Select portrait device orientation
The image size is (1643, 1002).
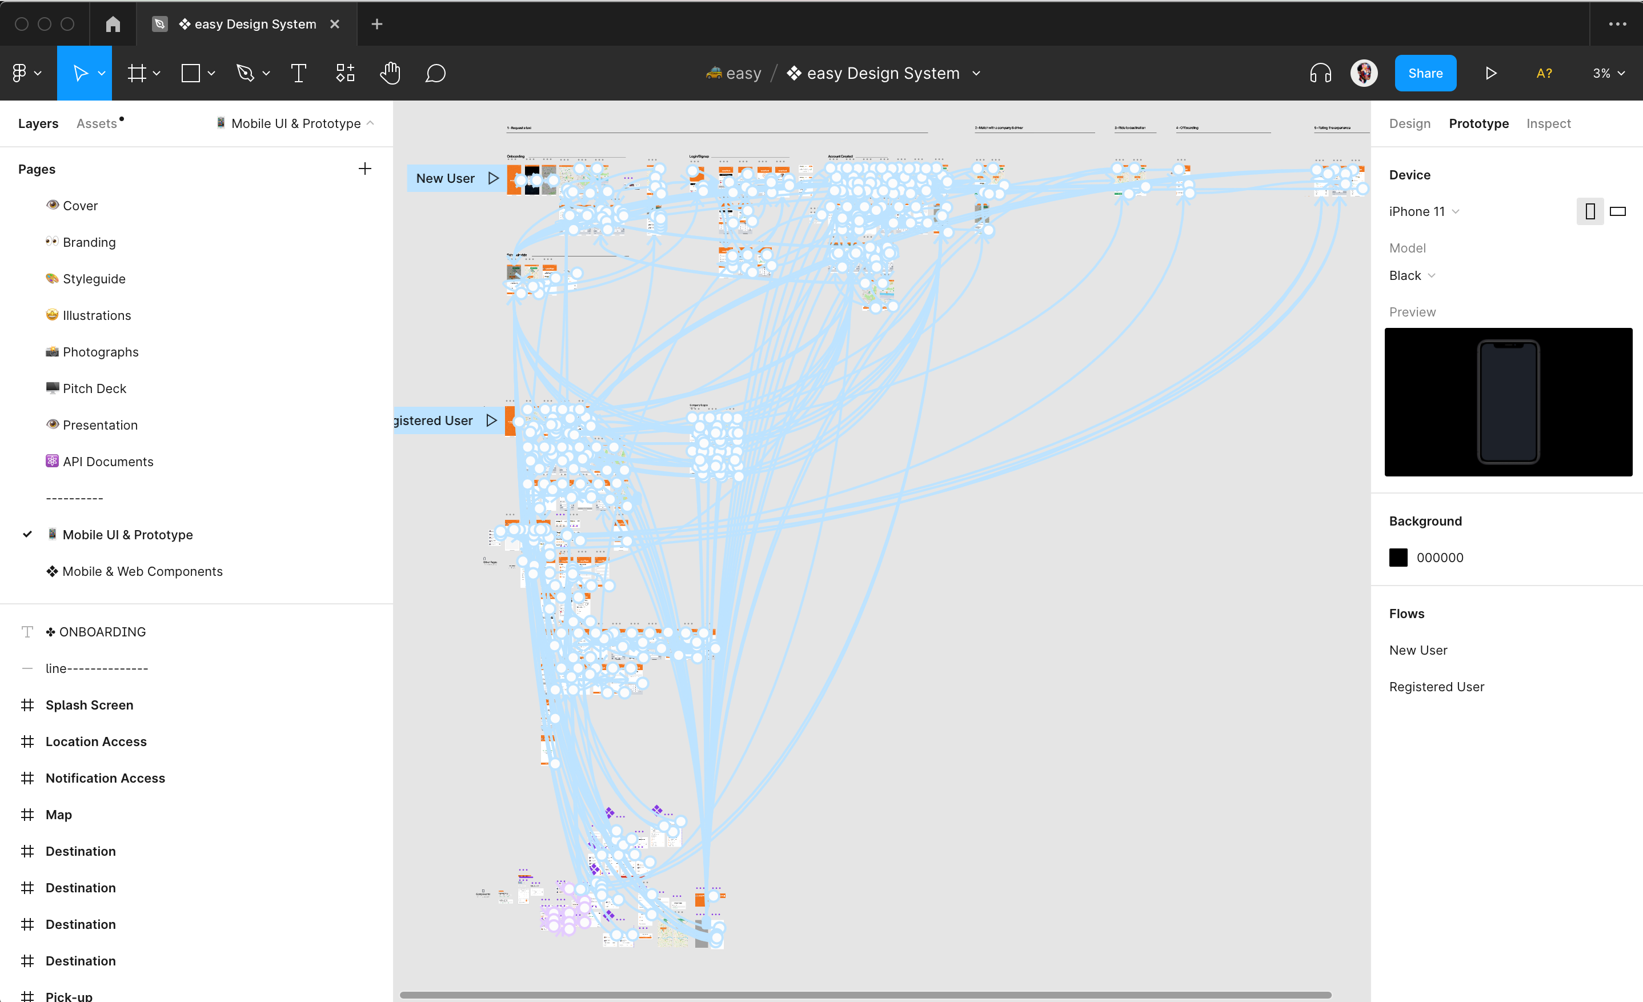pos(1590,211)
